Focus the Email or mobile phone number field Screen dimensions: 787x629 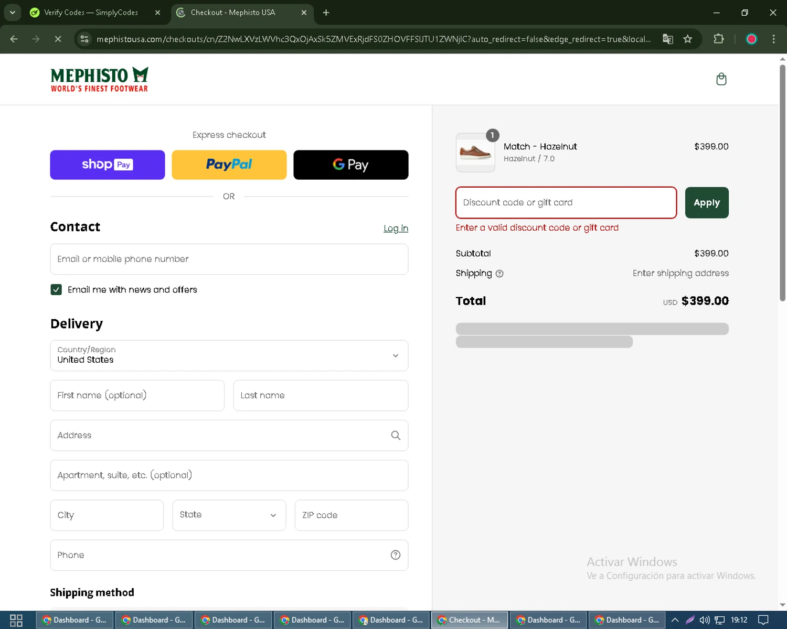pos(229,259)
